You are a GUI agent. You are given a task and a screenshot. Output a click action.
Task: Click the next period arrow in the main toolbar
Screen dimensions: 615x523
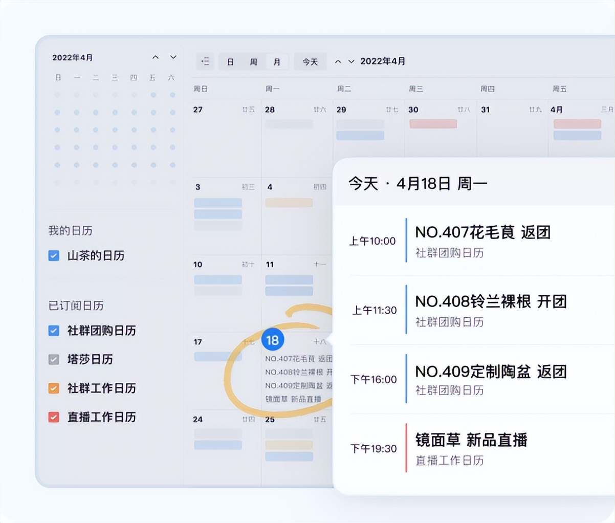tap(350, 61)
